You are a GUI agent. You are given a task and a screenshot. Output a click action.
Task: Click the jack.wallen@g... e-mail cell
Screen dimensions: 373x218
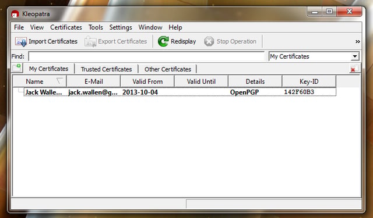[x=93, y=92]
